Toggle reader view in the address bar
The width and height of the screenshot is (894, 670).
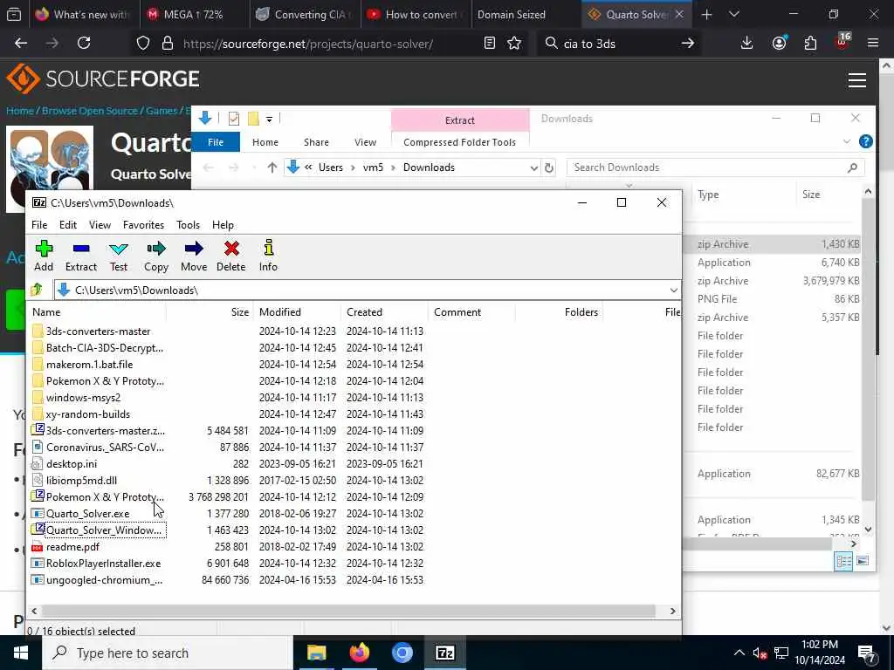pyautogui.click(x=489, y=43)
